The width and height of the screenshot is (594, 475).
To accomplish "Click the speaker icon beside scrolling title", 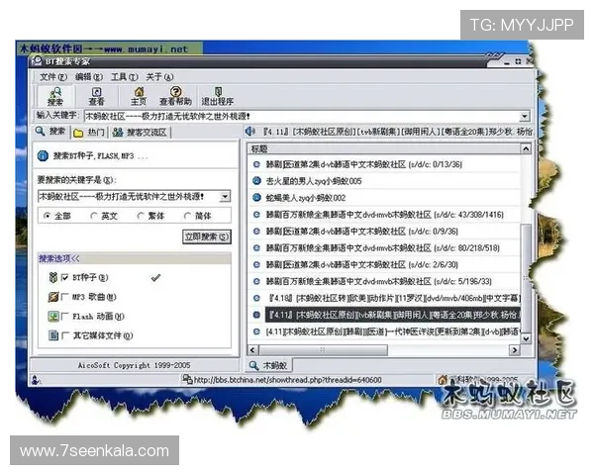I will tap(250, 132).
